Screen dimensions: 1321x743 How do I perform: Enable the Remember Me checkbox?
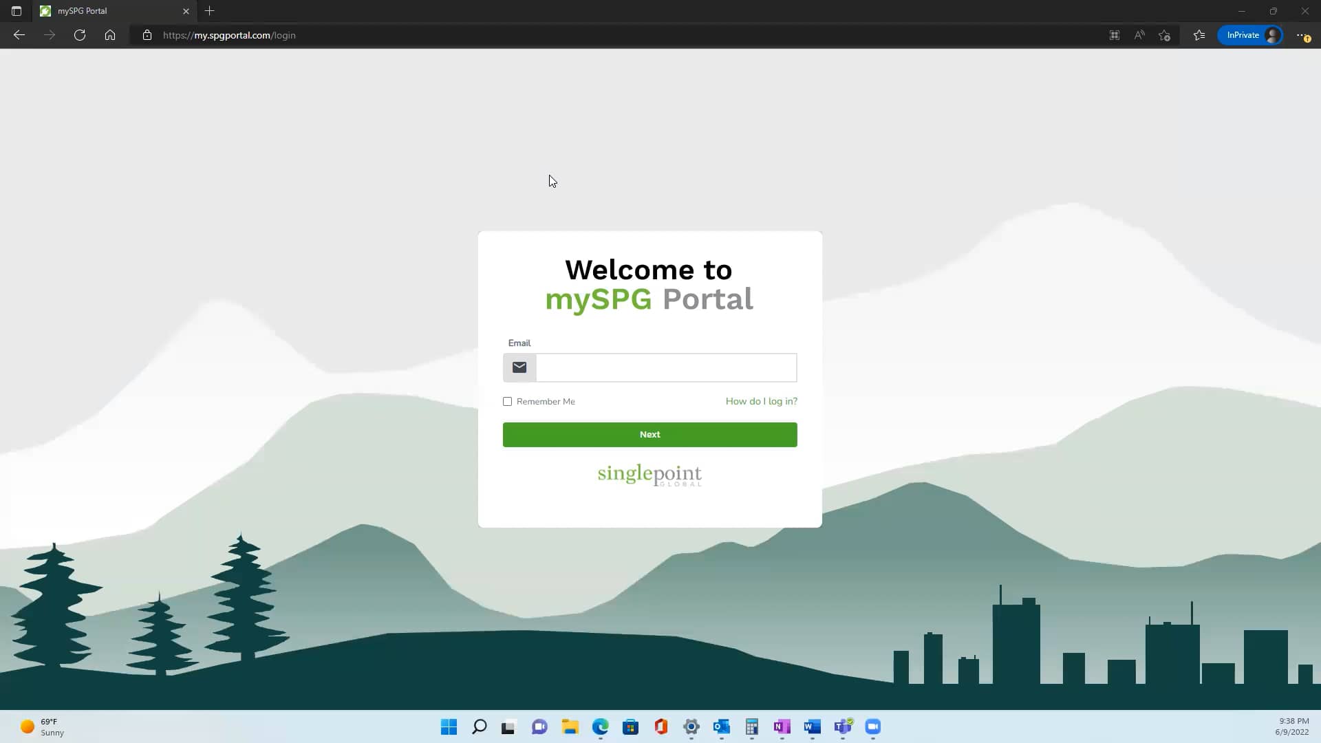tap(508, 401)
